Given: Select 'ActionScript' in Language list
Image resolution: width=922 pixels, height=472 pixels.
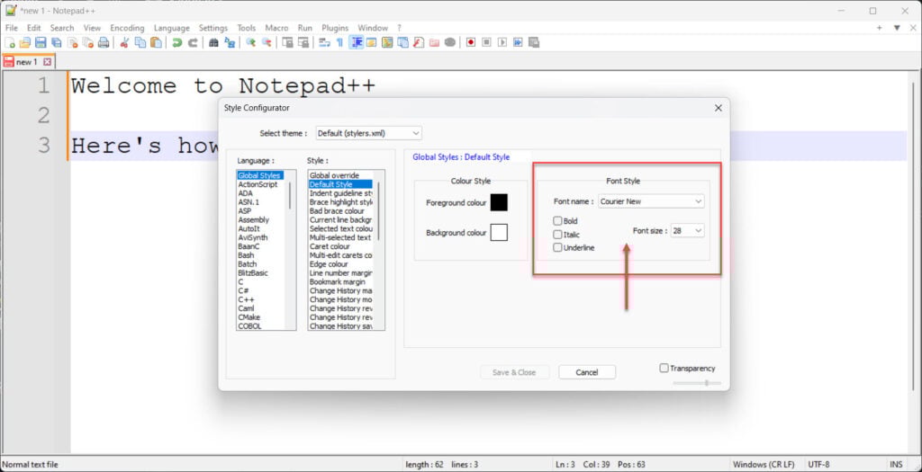Looking at the screenshot, I should point(258,184).
